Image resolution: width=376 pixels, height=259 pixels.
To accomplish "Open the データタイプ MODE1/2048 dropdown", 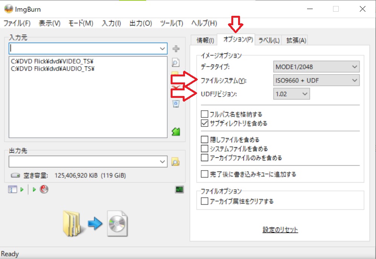I will coord(316,67).
